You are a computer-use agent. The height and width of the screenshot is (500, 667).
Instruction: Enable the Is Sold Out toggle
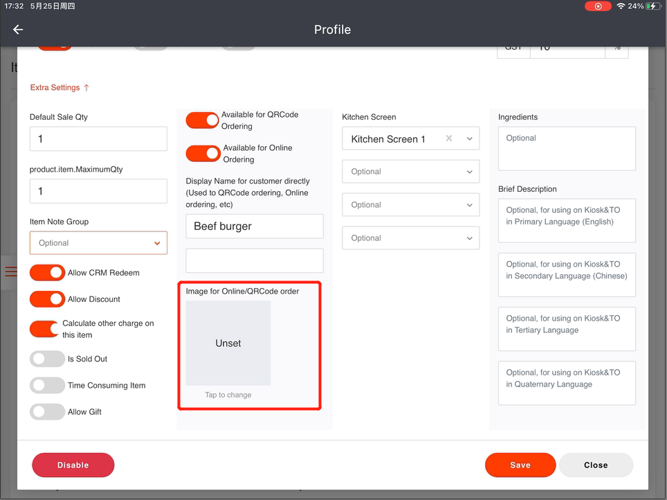pos(47,359)
